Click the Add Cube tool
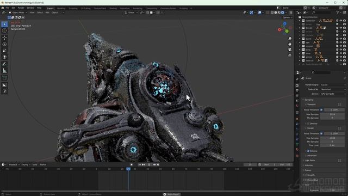 pos(4,78)
